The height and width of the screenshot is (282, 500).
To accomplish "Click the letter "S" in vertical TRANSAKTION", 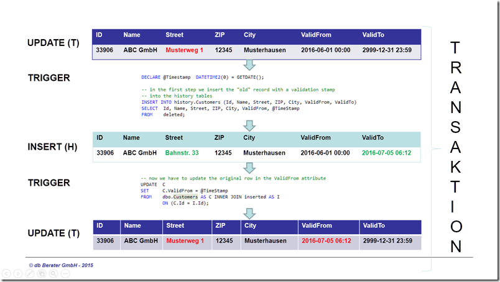I will coord(455,127).
